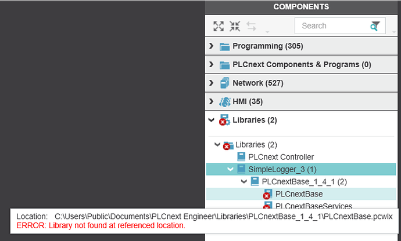
Task: Collapse the Libraries (2) tree folder
Action: click(x=217, y=145)
